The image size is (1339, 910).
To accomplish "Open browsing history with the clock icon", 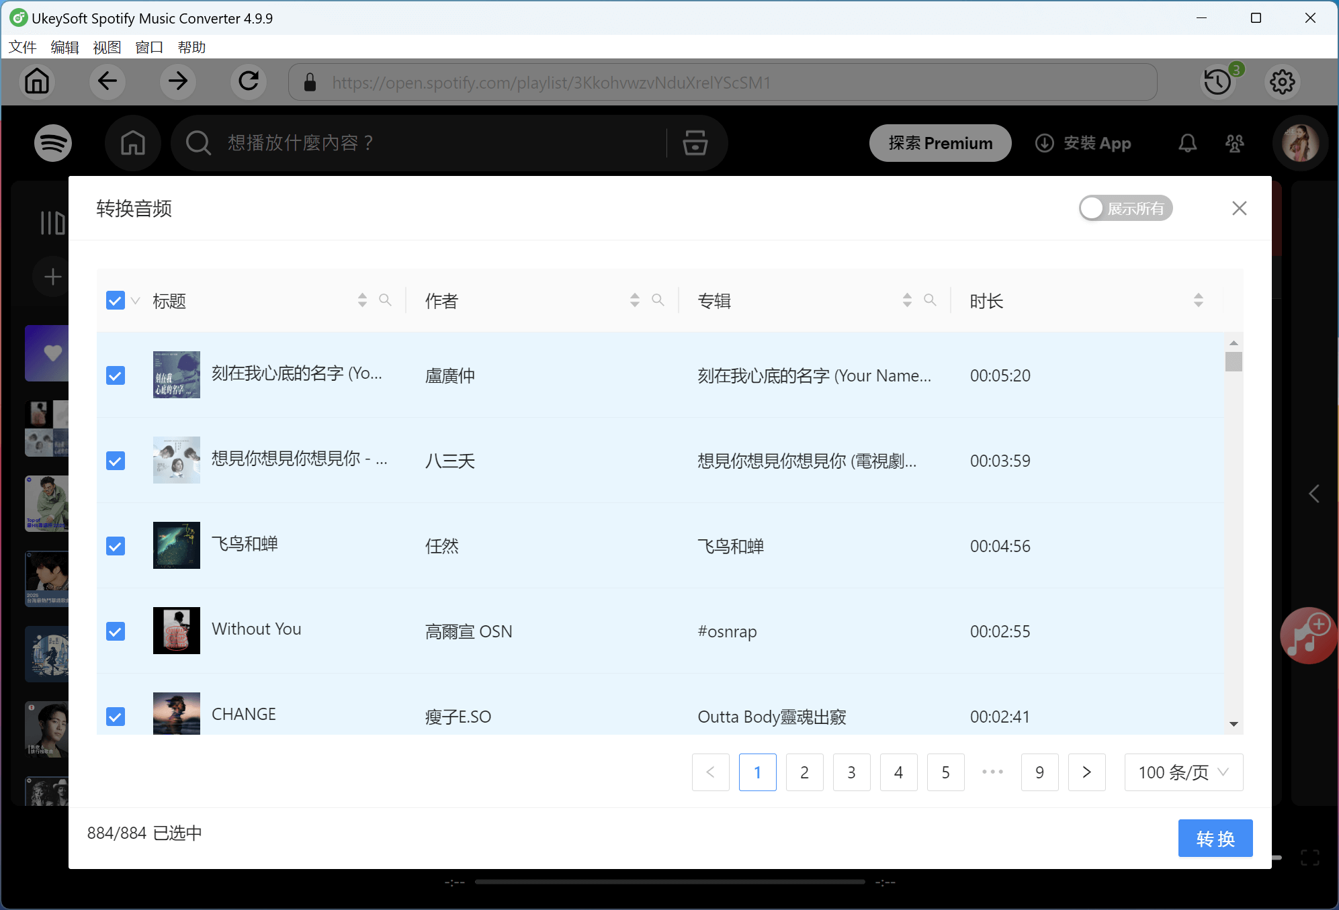I will 1218,81.
